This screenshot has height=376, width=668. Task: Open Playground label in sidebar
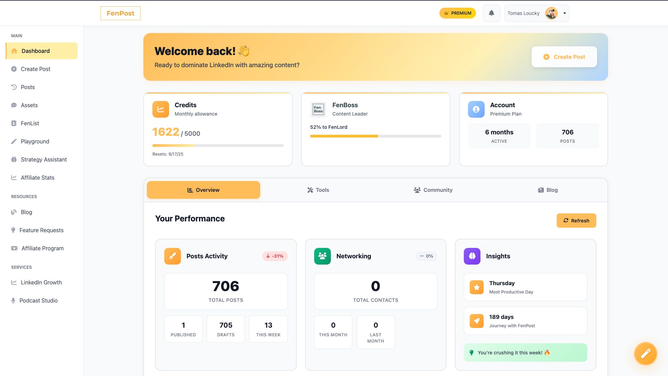[35, 141]
